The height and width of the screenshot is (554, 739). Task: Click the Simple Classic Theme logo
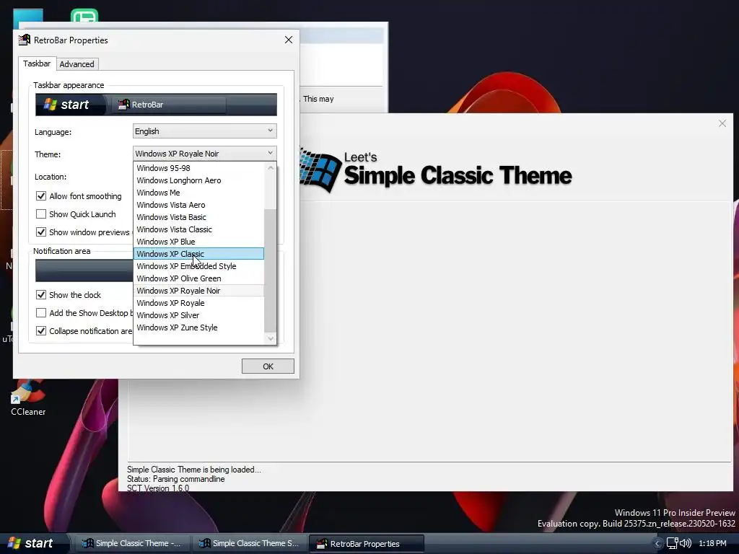[436, 170]
